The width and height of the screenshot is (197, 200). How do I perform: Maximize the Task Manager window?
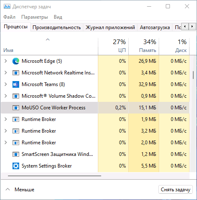(168, 6)
